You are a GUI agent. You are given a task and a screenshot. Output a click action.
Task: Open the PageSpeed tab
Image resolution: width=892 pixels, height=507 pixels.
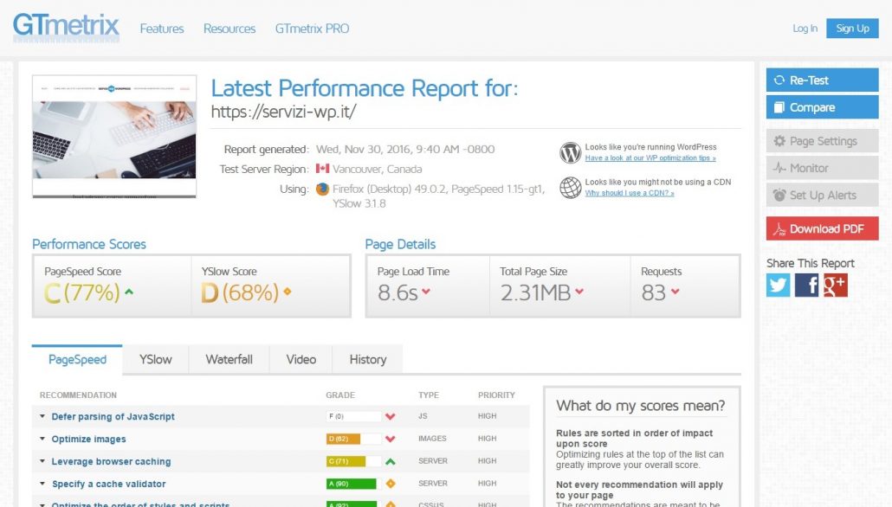pyautogui.click(x=77, y=359)
